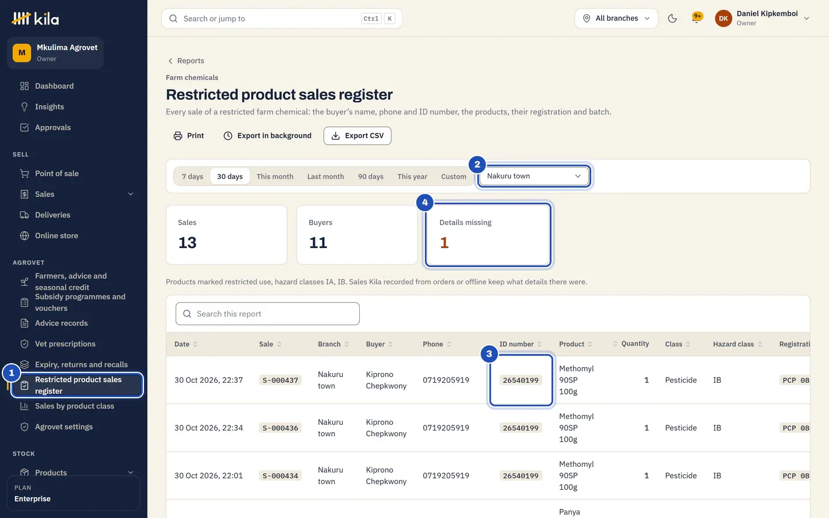Expand the Sales sidebar submenu
Viewport: 829px width, 518px height.
(x=131, y=194)
